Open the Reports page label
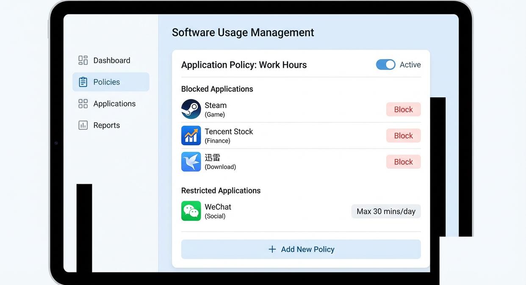 (x=107, y=125)
